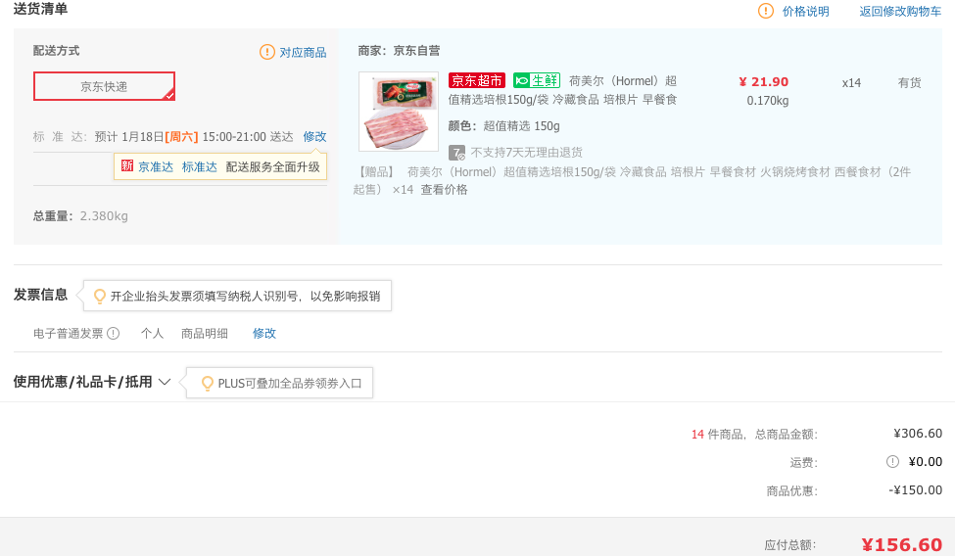Click info icon beside 电子普通发票

[x=114, y=333]
